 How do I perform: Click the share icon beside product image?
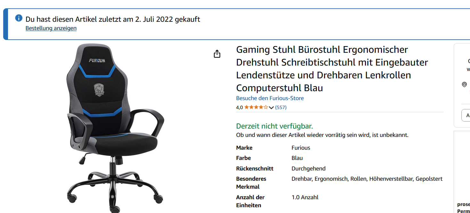pyautogui.click(x=217, y=54)
